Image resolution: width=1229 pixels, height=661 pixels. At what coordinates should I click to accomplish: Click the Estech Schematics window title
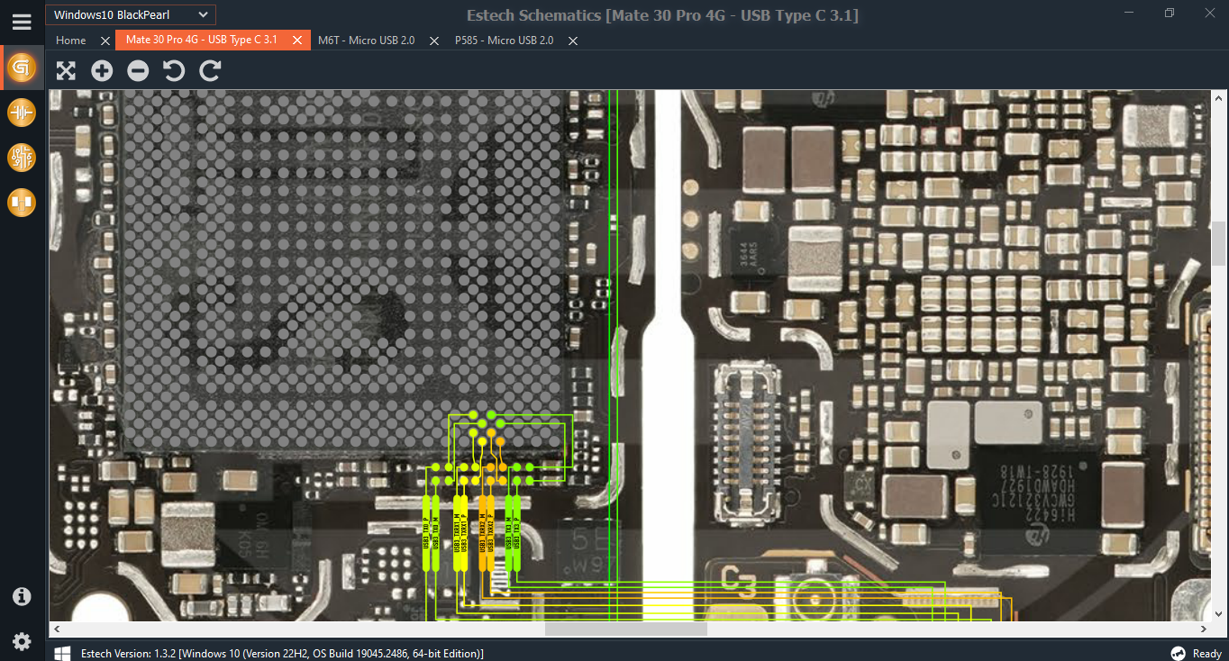point(662,15)
